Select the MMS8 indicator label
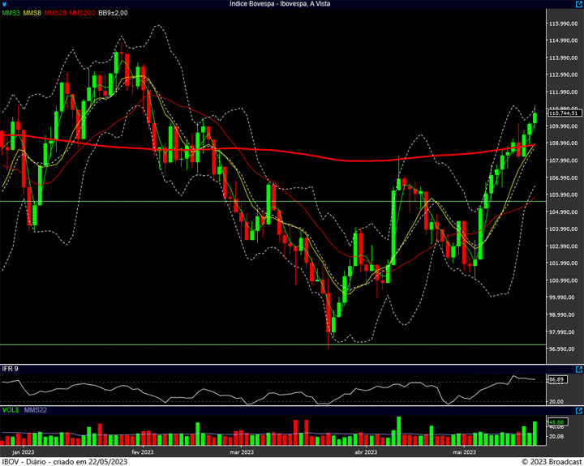This screenshot has height=466, width=584. pos(32,13)
